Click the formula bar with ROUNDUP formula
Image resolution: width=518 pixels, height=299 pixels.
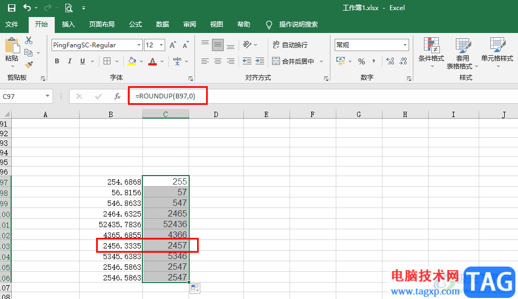324,96
